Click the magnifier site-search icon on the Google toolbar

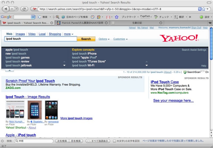coord(58,17)
